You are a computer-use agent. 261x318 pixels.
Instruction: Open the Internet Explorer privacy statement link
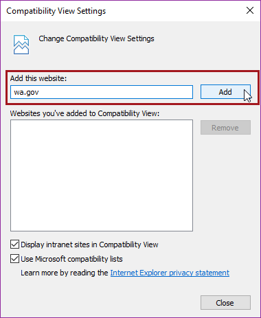(x=170, y=273)
